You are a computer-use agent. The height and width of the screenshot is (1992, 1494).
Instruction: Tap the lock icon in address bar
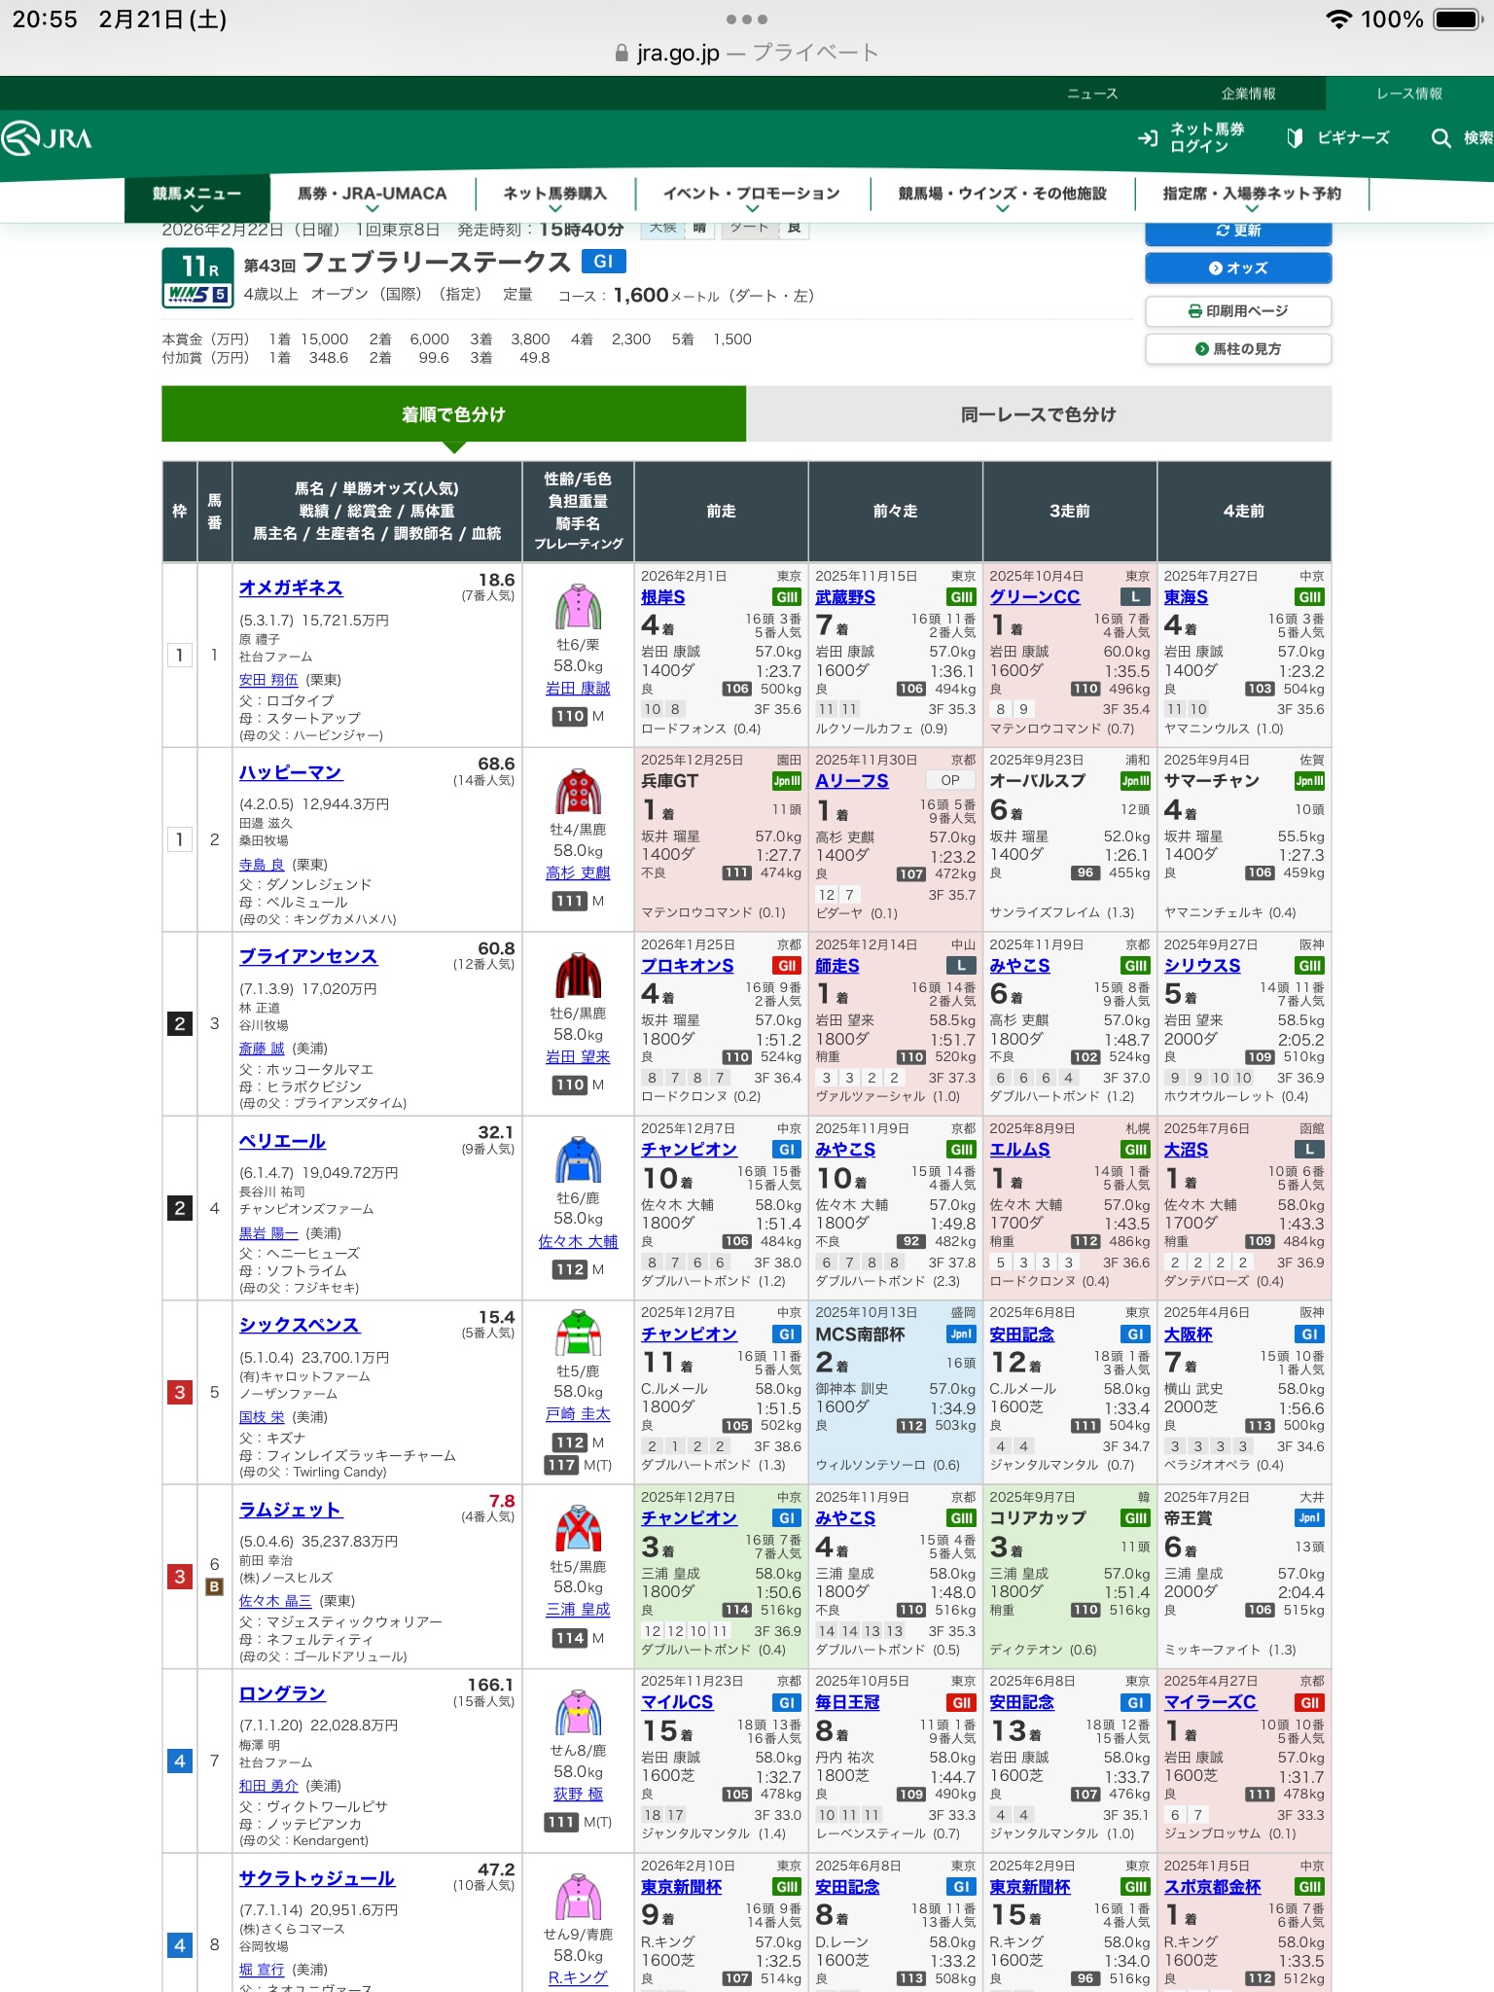pos(622,53)
